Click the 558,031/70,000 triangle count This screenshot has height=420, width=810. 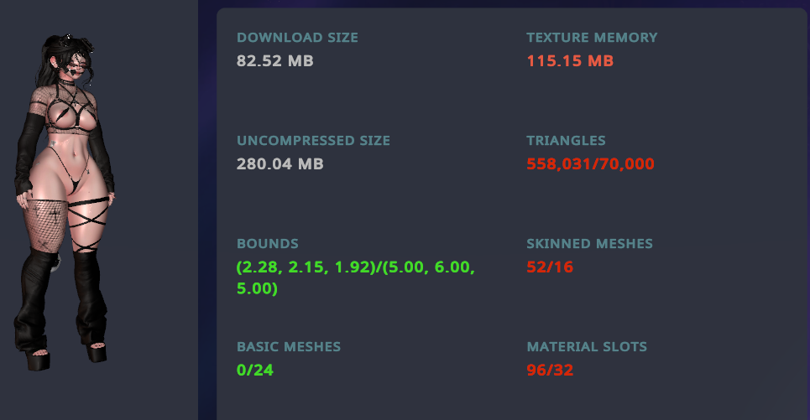click(x=590, y=164)
